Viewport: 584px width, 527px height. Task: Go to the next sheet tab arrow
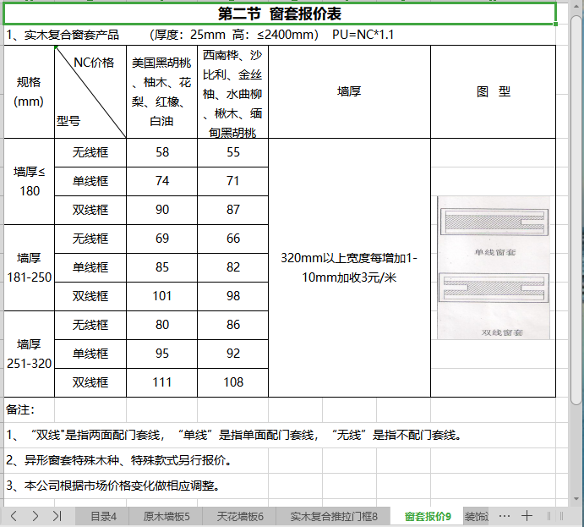(x=35, y=515)
